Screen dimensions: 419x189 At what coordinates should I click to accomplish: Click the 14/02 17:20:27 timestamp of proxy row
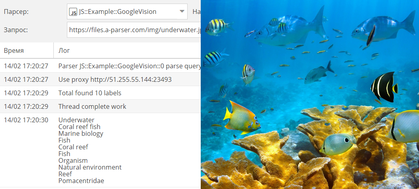[x=26, y=79]
